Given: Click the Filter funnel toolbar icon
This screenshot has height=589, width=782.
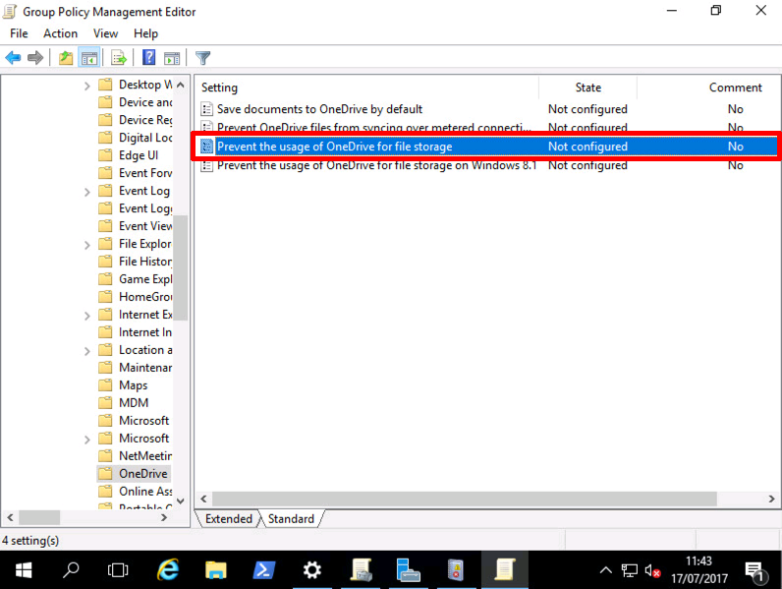Looking at the screenshot, I should tap(202, 58).
